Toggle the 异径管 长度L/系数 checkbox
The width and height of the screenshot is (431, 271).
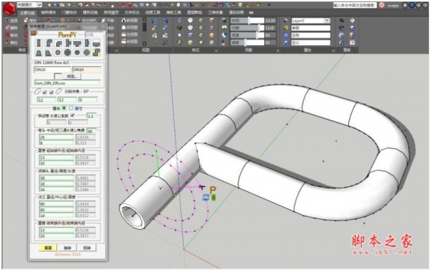pyautogui.click(x=73, y=115)
